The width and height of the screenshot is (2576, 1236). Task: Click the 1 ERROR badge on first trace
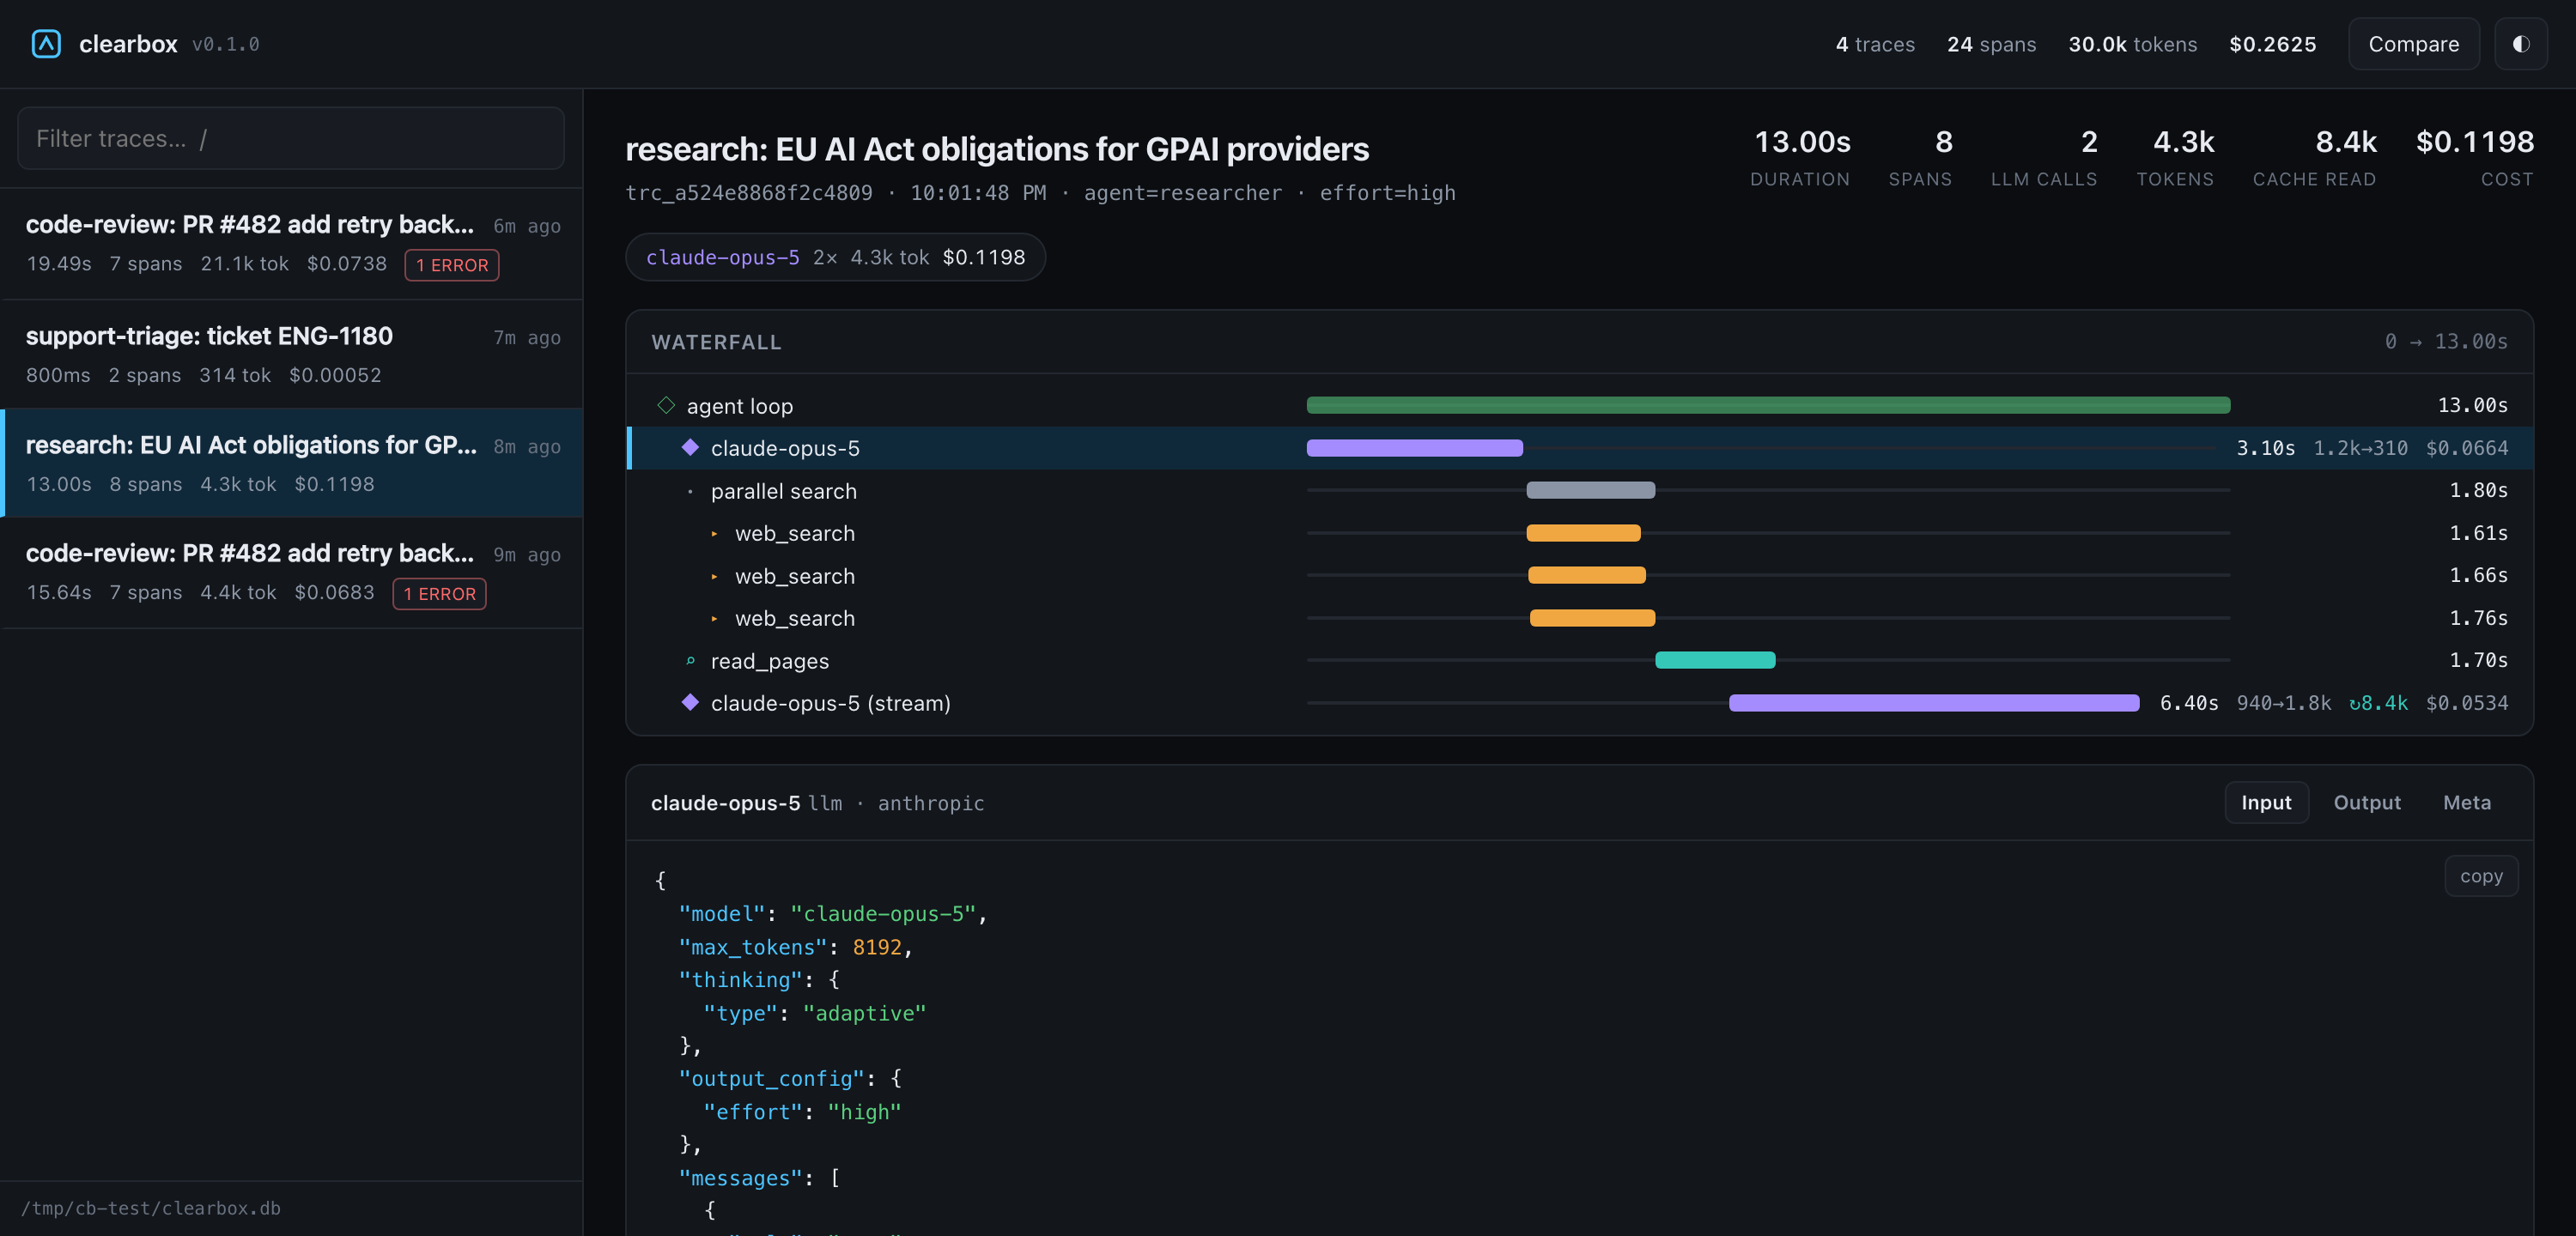(x=452, y=265)
